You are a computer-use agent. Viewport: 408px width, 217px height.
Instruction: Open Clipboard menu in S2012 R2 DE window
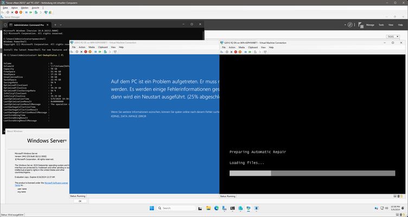point(103,47)
